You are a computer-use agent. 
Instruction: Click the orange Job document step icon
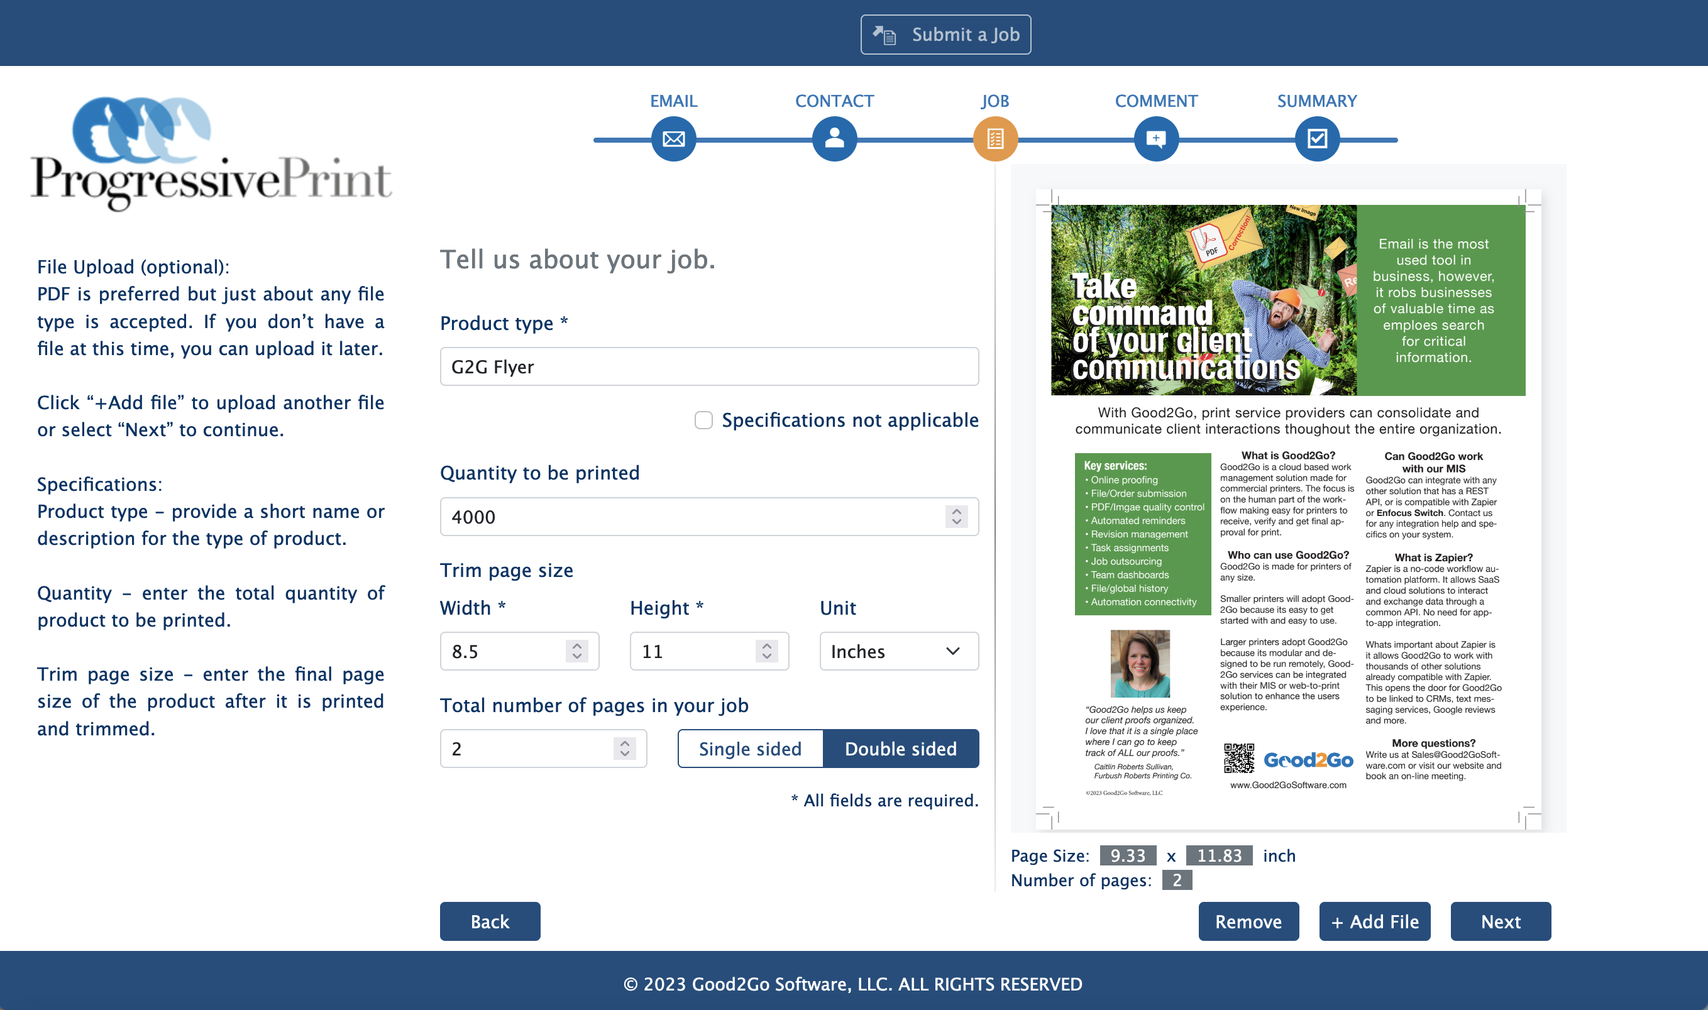(994, 139)
